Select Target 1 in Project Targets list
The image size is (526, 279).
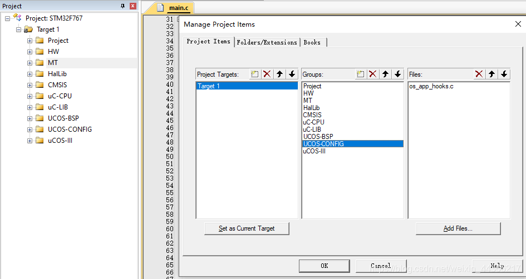247,86
